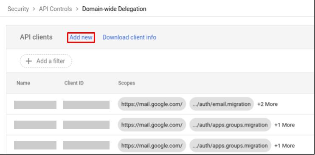Click the Scopes column header
The height and width of the screenshot is (155, 315).
tap(127, 83)
